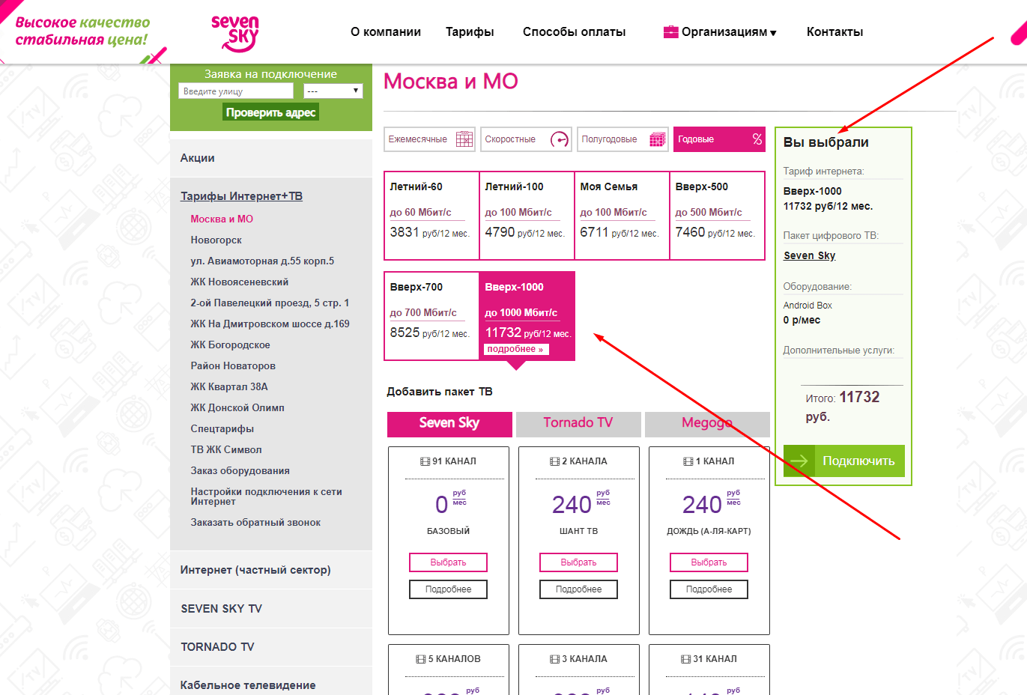Choose the Вверх-700 tariff card
This screenshot has width=1027, height=695.
point(431,316)
